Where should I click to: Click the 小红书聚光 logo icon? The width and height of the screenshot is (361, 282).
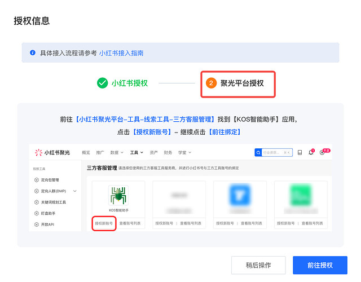[38, 152]
